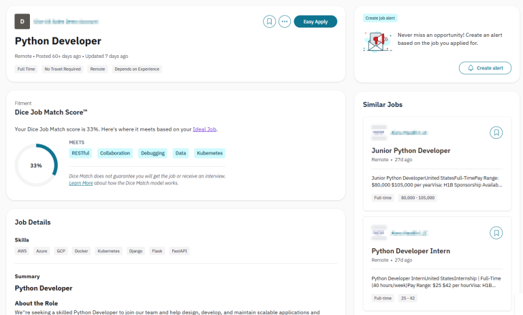This screenshot has width=523, height=315.
Task: Click Full-time tag on Python Developer Intern
Action: [383, 299]
